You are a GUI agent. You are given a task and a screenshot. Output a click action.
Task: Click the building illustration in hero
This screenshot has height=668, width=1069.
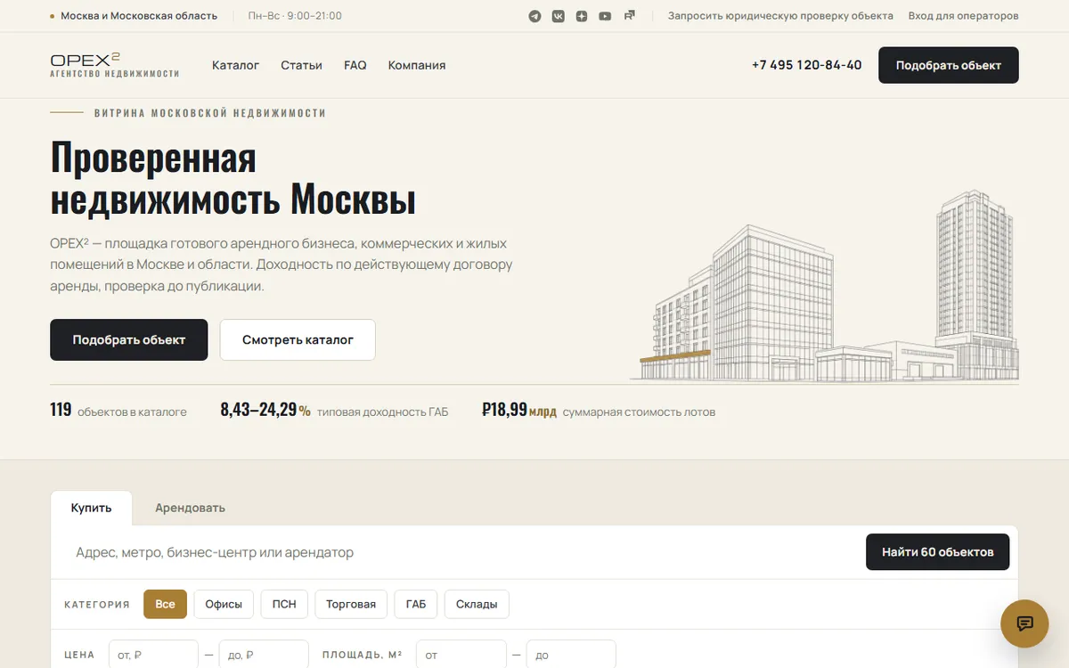pos(824,285)
